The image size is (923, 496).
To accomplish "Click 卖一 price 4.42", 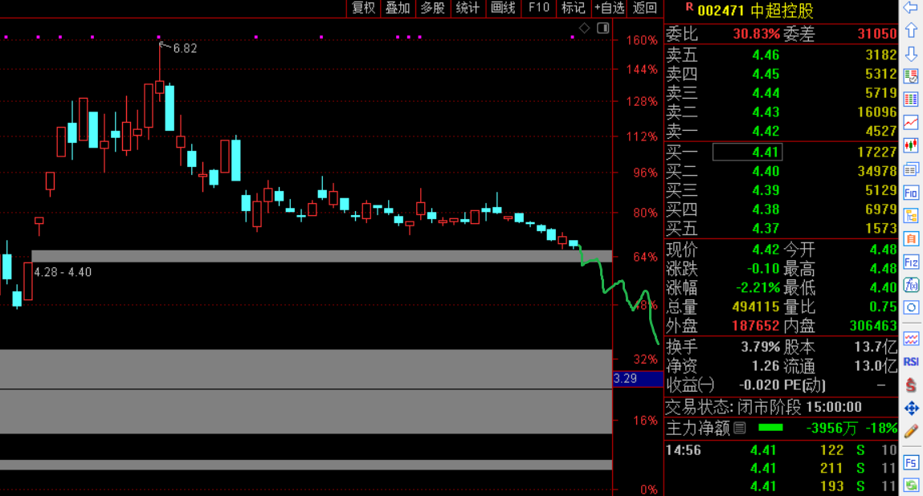I will (x=766, y=131).
